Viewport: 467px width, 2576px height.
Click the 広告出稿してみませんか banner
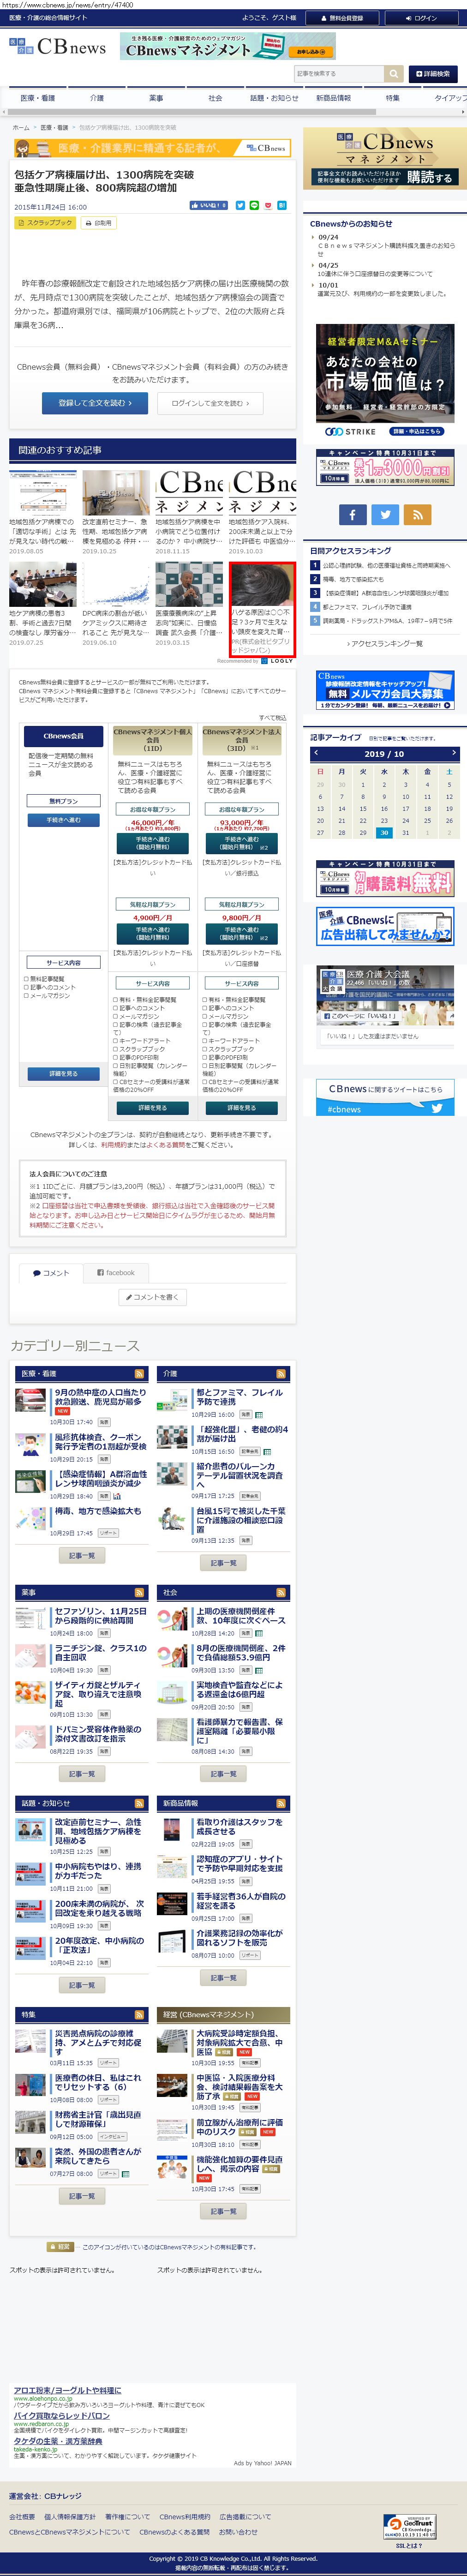point(385,926)
